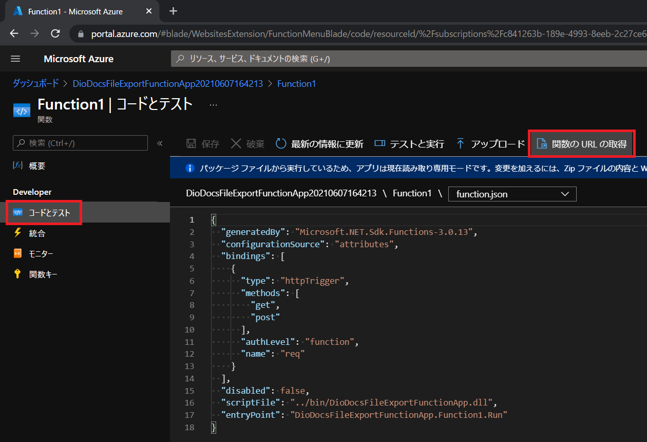Screen dimensions: 647x442
Task: Click the 統合 lightning bolt icon
Action: [x=18, y=233]
